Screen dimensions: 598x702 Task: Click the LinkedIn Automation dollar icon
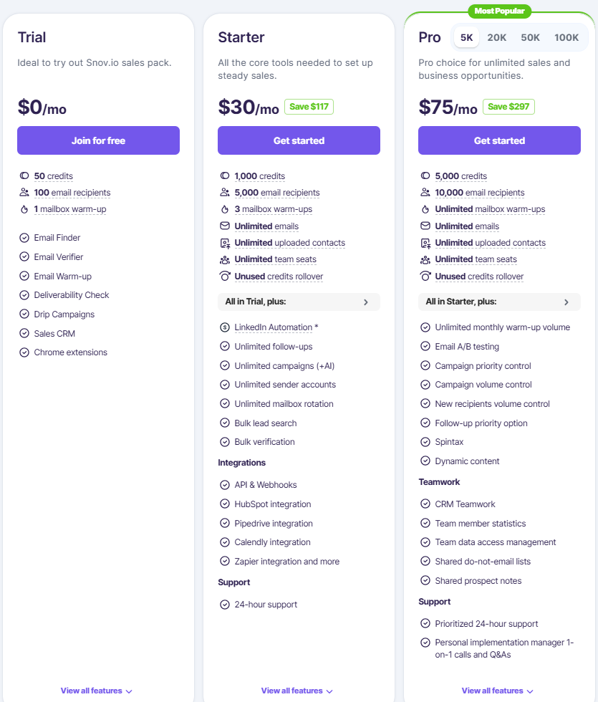pyautogui.click(x=225, y=327)
